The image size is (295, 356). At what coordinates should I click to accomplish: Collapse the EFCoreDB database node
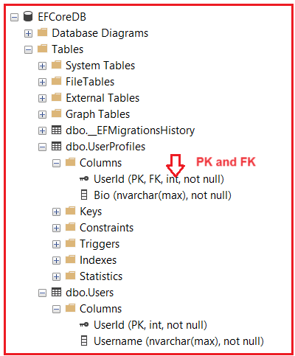point(14,17)
